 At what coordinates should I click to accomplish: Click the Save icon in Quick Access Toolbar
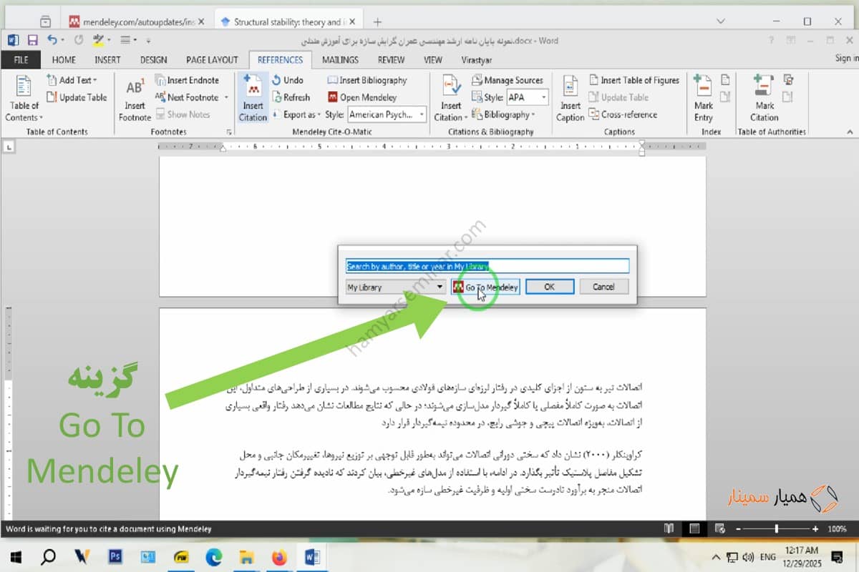click(31, 41)
